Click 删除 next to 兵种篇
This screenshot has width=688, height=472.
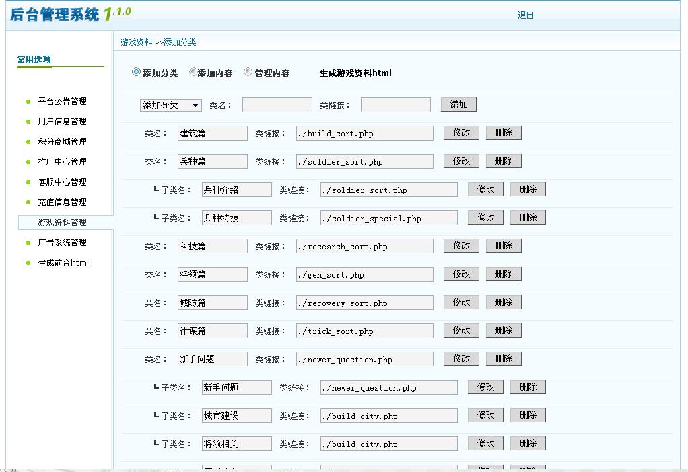tap(504, 161)
